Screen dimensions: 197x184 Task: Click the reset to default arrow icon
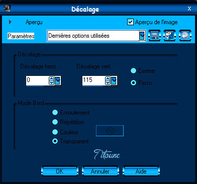[185, 36]
